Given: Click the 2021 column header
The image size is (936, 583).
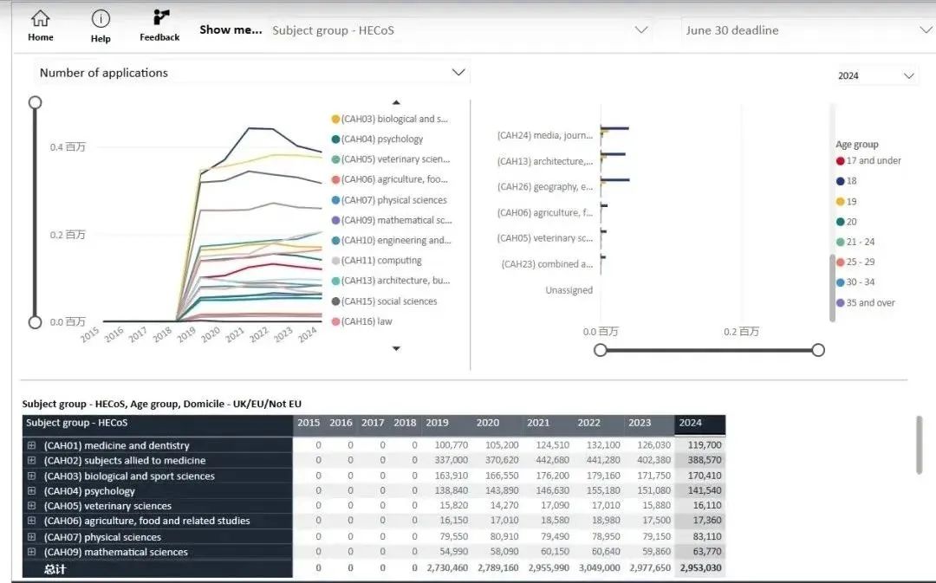Looking at the screenshot, I should (548, 423).
